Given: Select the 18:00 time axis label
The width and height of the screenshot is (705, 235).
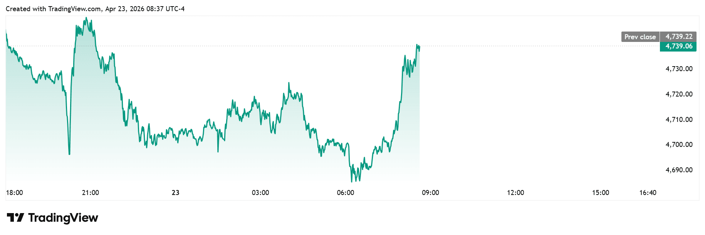Looking at the screenshot, I should click(15, 193).
